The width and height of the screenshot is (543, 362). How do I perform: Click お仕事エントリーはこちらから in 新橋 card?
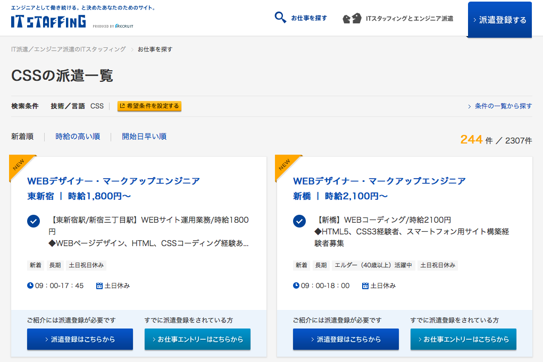pyautogui.click(x=463, y=339)
